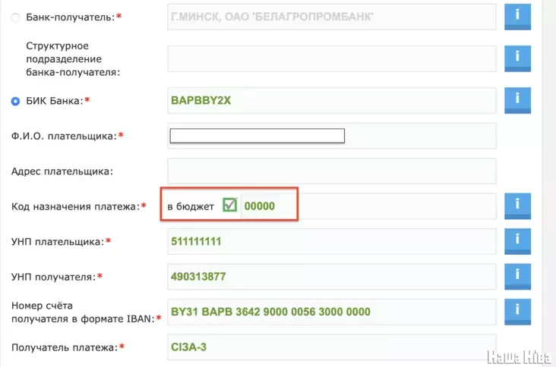Show info for Код назначения платежа
The image size is (556, 367).
pyautogui.click(x=517, y=205)
